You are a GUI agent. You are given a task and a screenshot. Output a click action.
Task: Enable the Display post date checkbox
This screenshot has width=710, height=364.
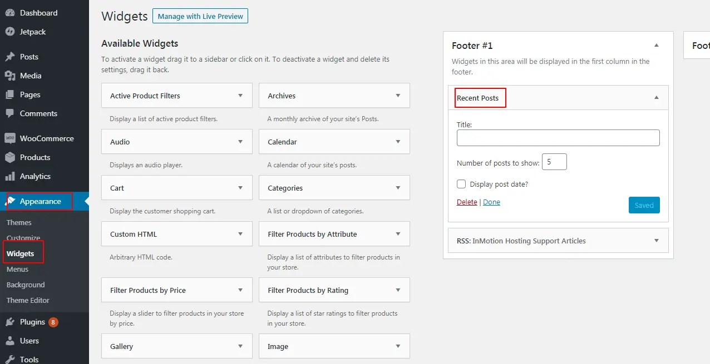click(x=461, y=183)
